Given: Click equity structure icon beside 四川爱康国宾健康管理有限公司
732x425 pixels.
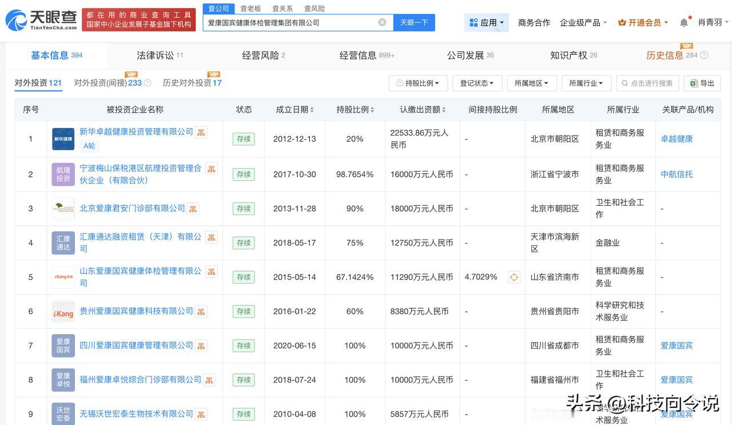Looking at the screenshot, I should pos(201,346).
